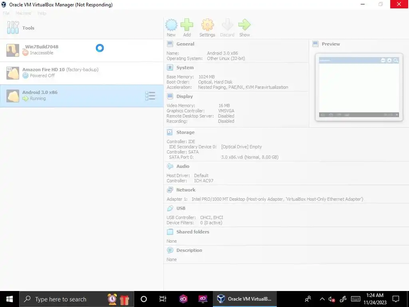The width and height of the screenshot is (409, 307).
Task: Click the New machine toolbar icon
Action: [171, 25]
